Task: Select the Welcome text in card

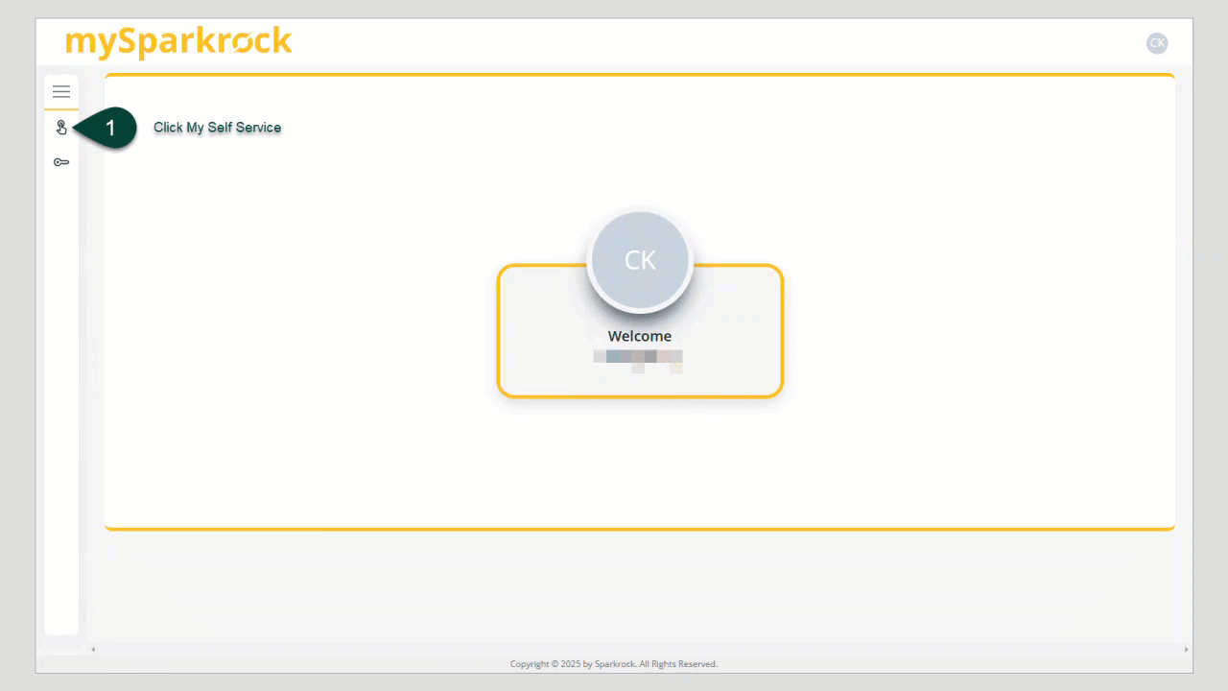Action: (x=640, y=336)
